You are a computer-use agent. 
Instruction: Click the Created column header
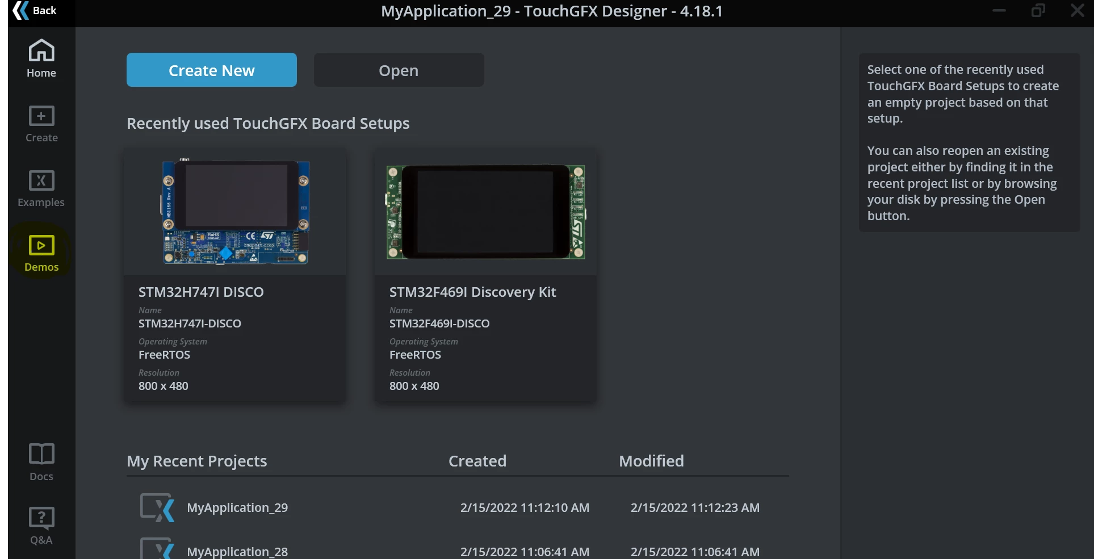click(x=477, y=461)
